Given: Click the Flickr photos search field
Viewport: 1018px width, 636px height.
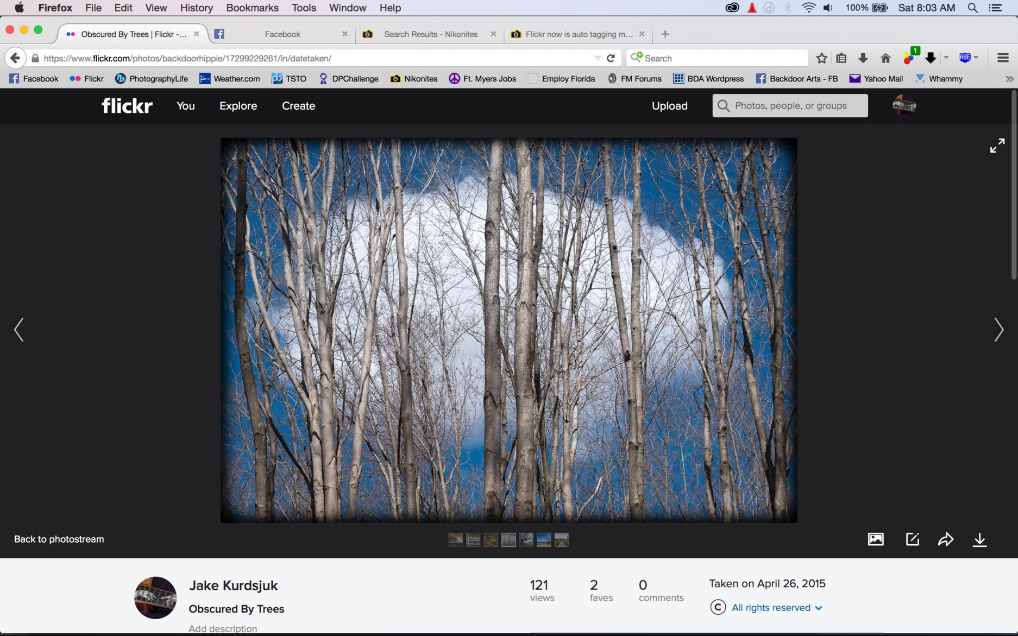Looking at the screenshot, I should [790, 106].
